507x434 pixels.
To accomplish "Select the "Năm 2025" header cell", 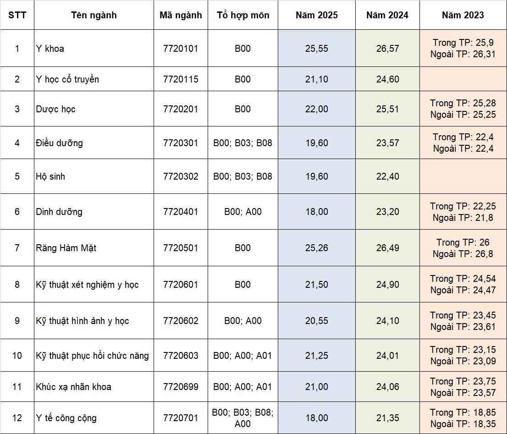I will coord(317,15).
